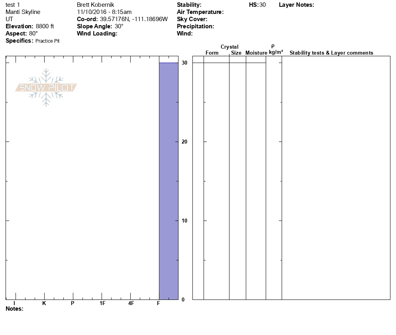Click the Snow Pilot snowflake logo
Screen dimensions: 396x335
(x=46, y=87)
